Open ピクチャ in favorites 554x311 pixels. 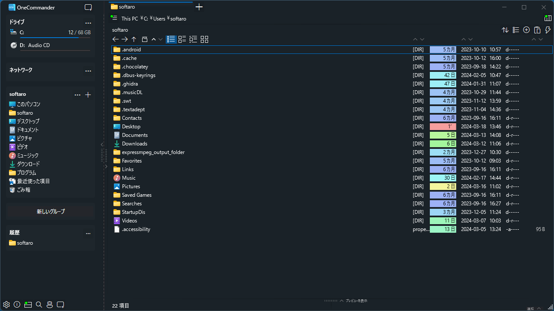click(21, 139)
